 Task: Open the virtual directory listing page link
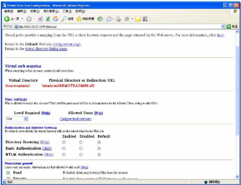pyautogui.click(x=46, y=49)
